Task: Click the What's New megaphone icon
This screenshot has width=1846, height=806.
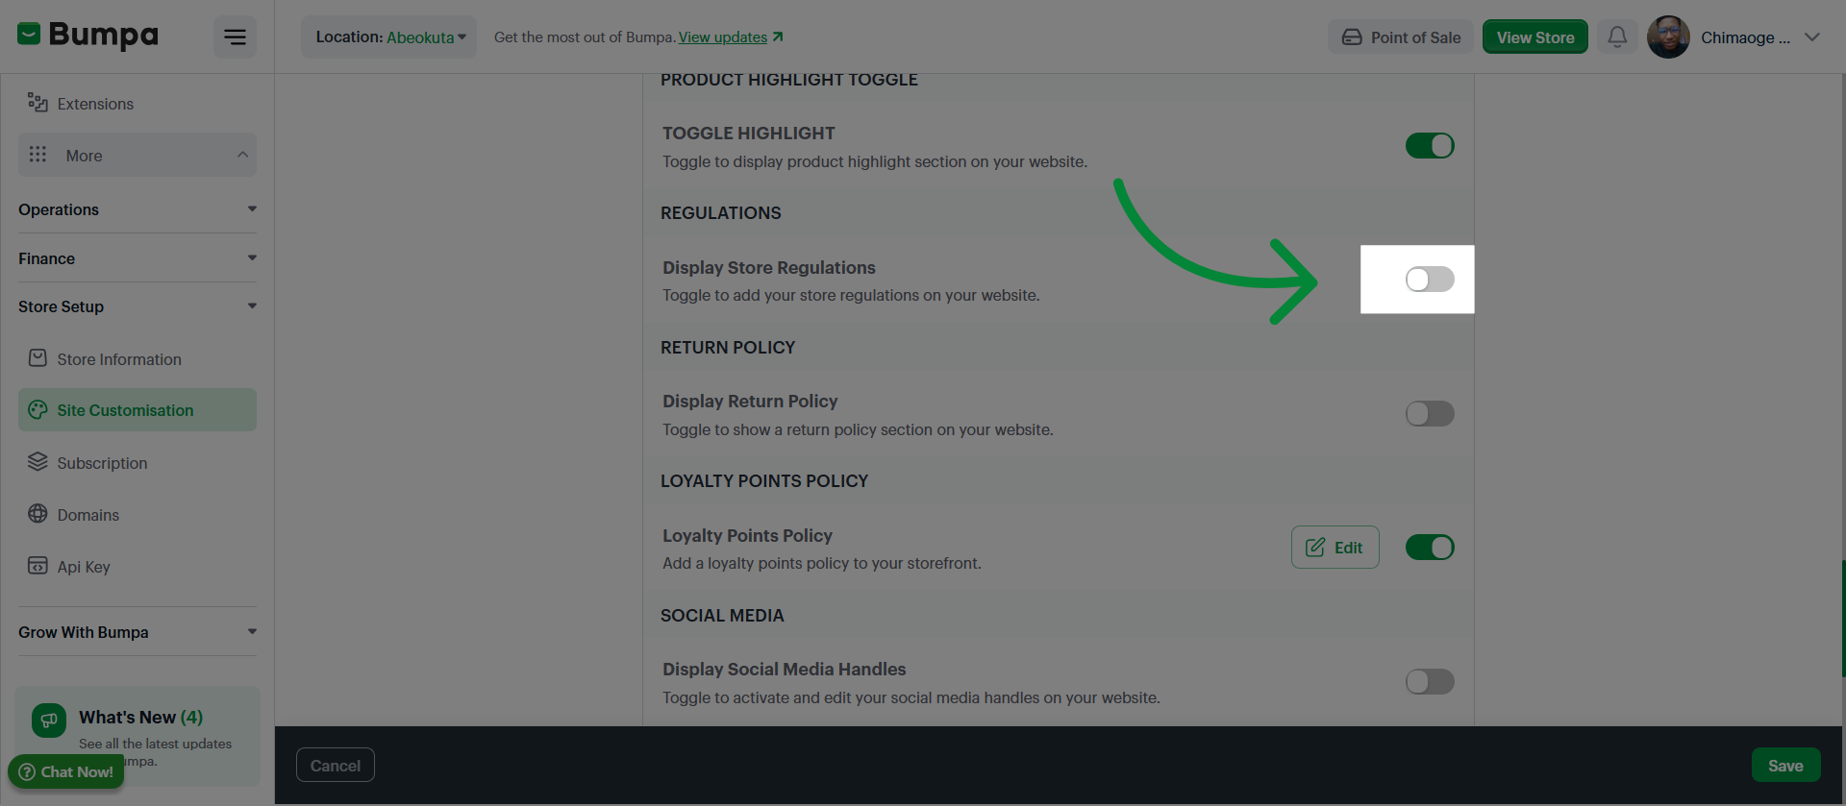Action: pyautogui.click(x=49, y=721)
